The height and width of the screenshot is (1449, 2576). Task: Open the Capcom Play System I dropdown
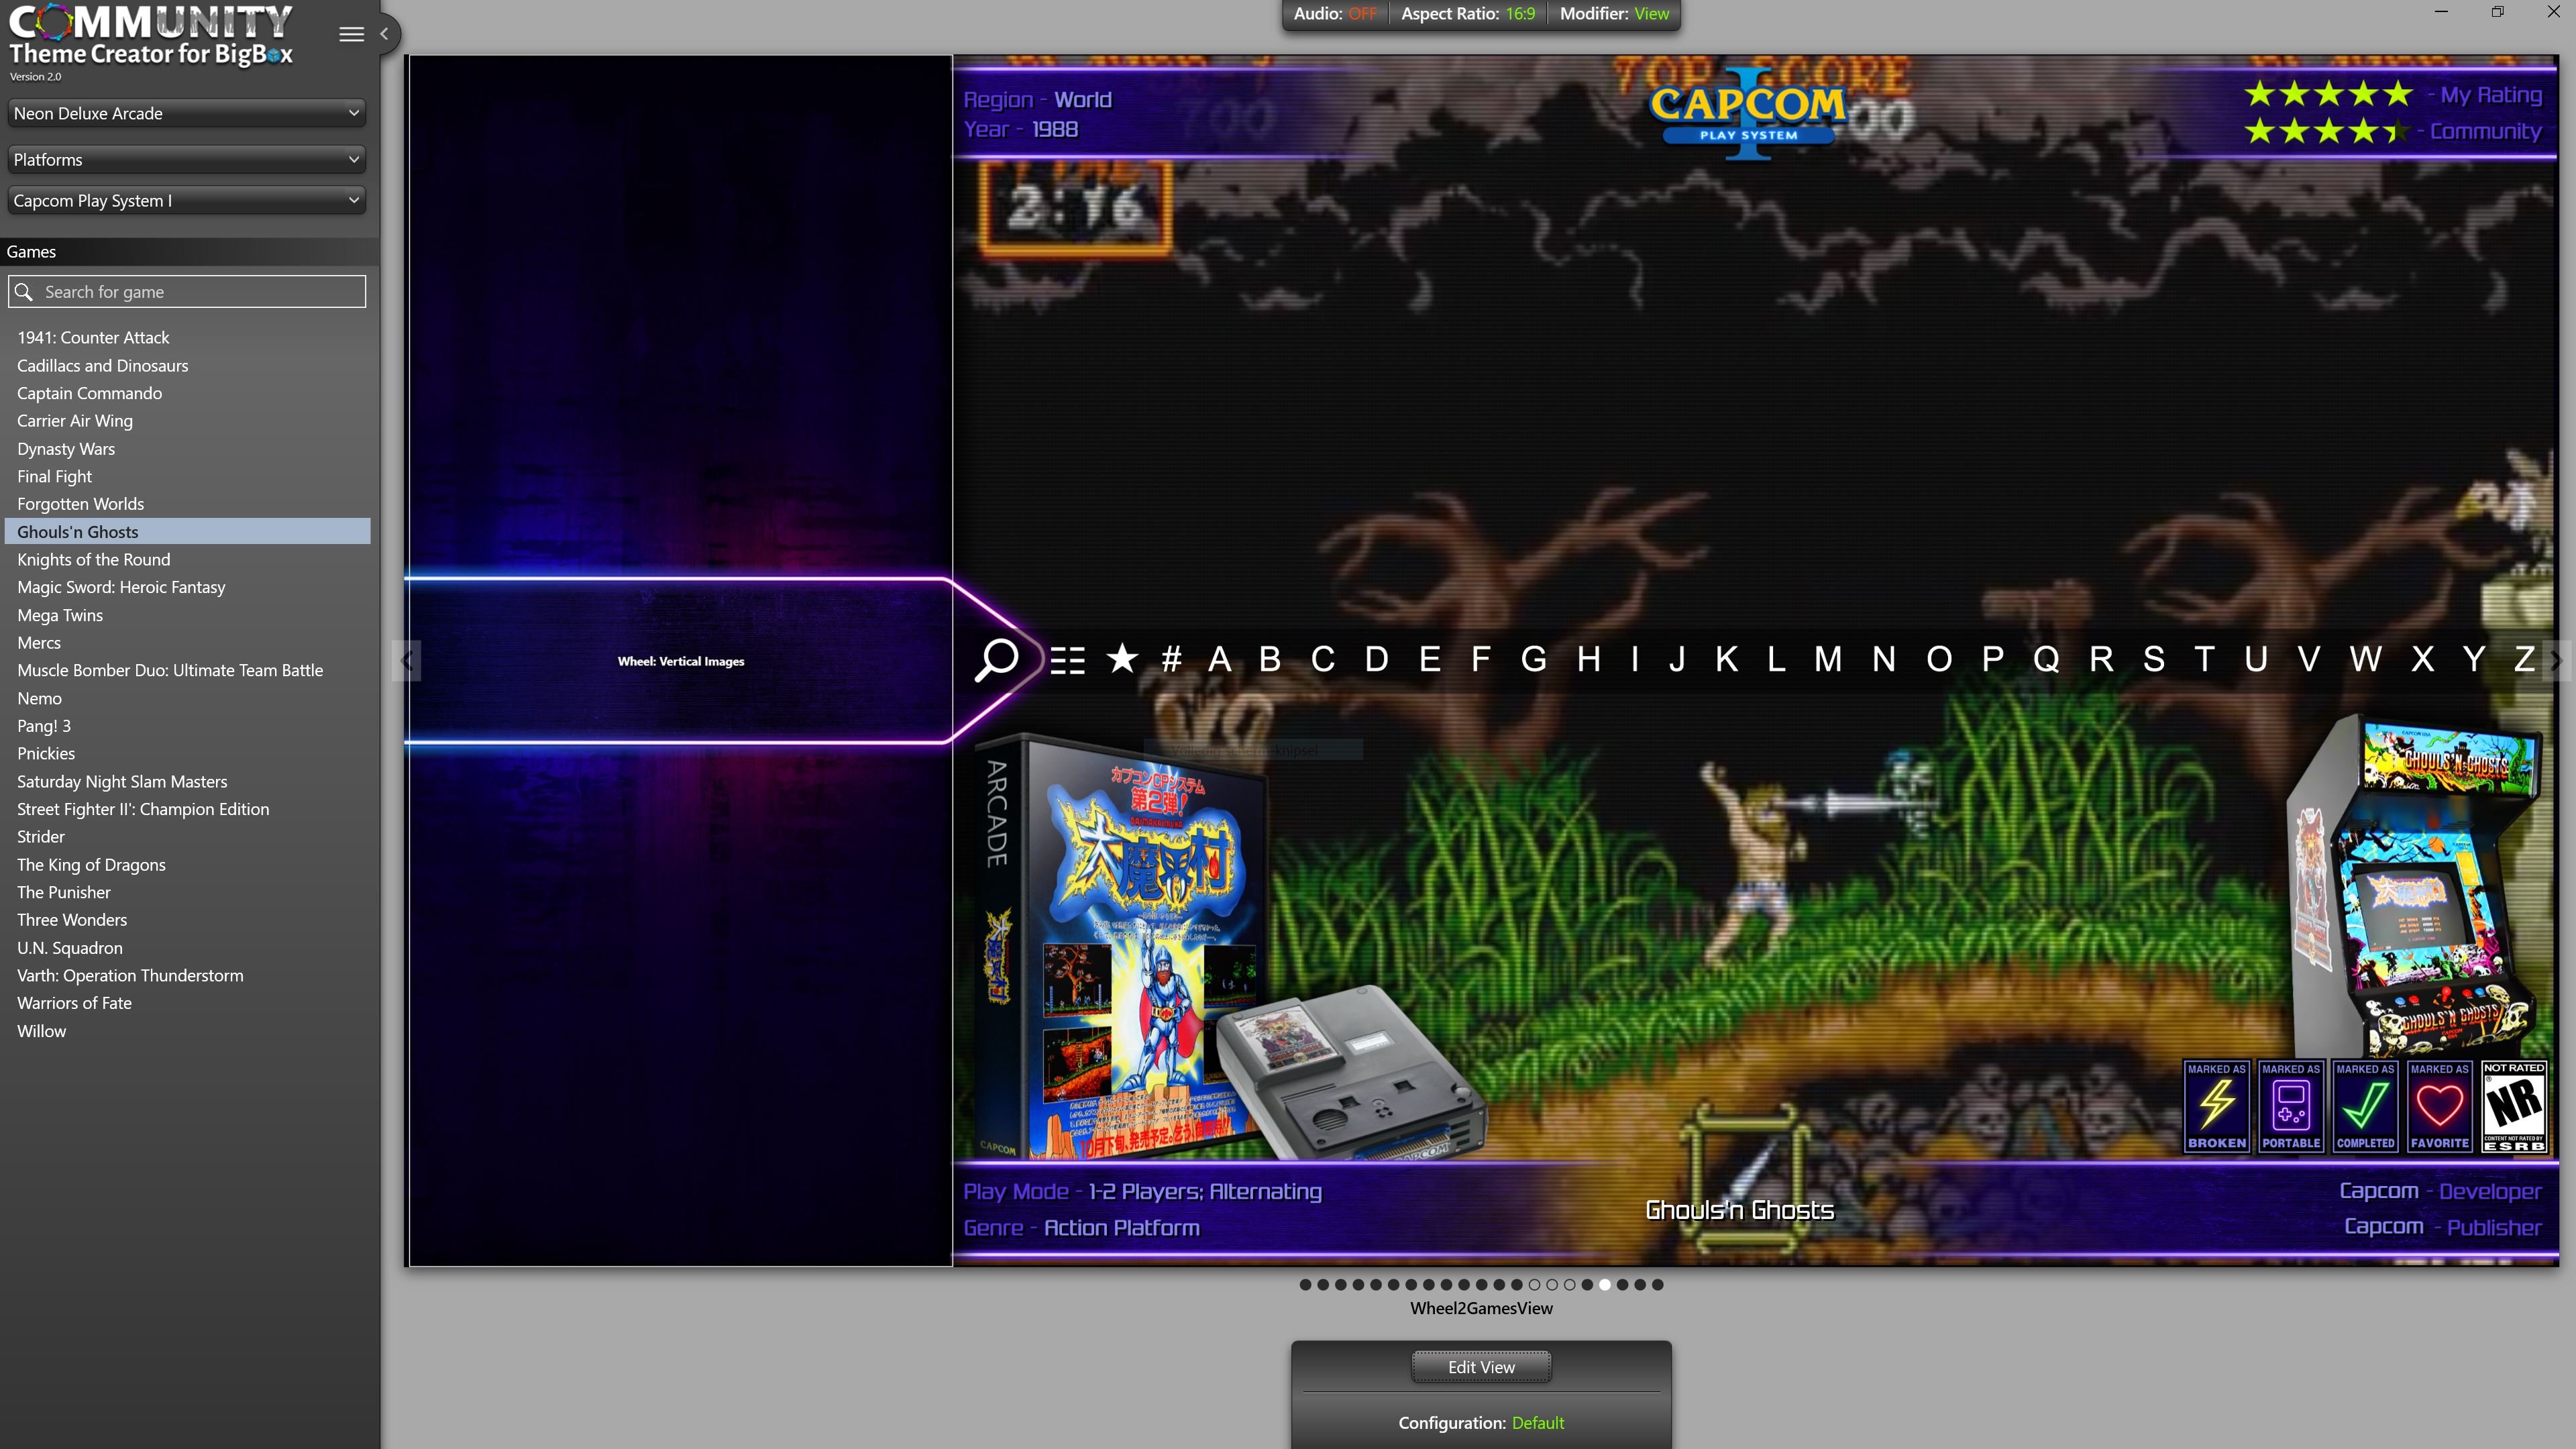tap(187, 200)
